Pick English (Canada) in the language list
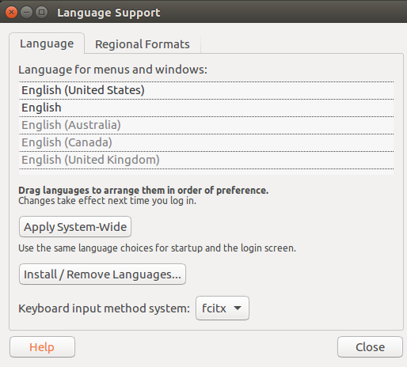This screenshot has height=367, width=407. (206, 142)
